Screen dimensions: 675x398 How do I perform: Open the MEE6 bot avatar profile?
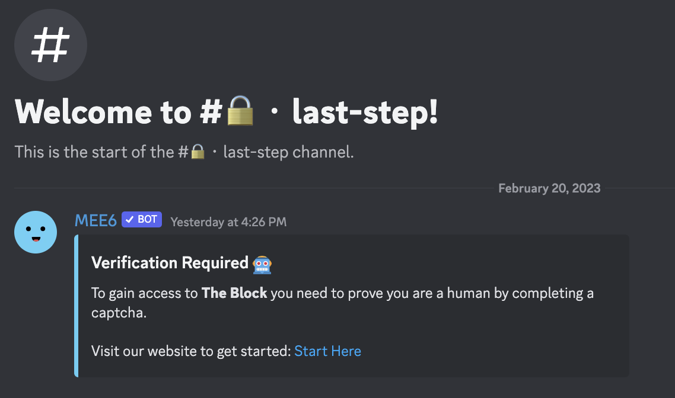tap(36, 232)
